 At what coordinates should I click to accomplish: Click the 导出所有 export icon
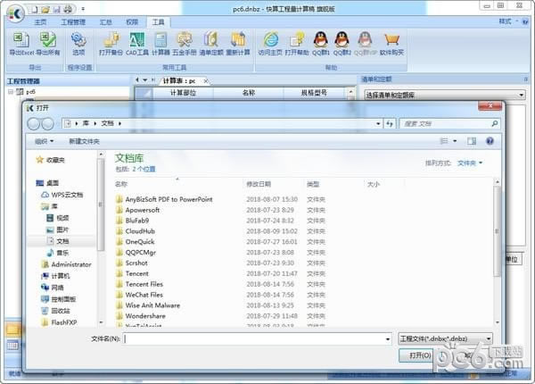click(47, 41)
